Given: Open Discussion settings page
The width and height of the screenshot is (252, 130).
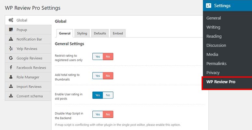Looking at the screenshot, I should [x=216, y=45].
